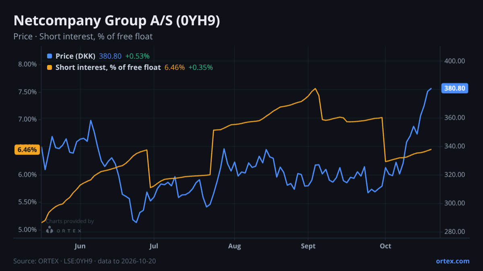
Task: Click the 7.00% left axis label
Action: tap(28, 119)
